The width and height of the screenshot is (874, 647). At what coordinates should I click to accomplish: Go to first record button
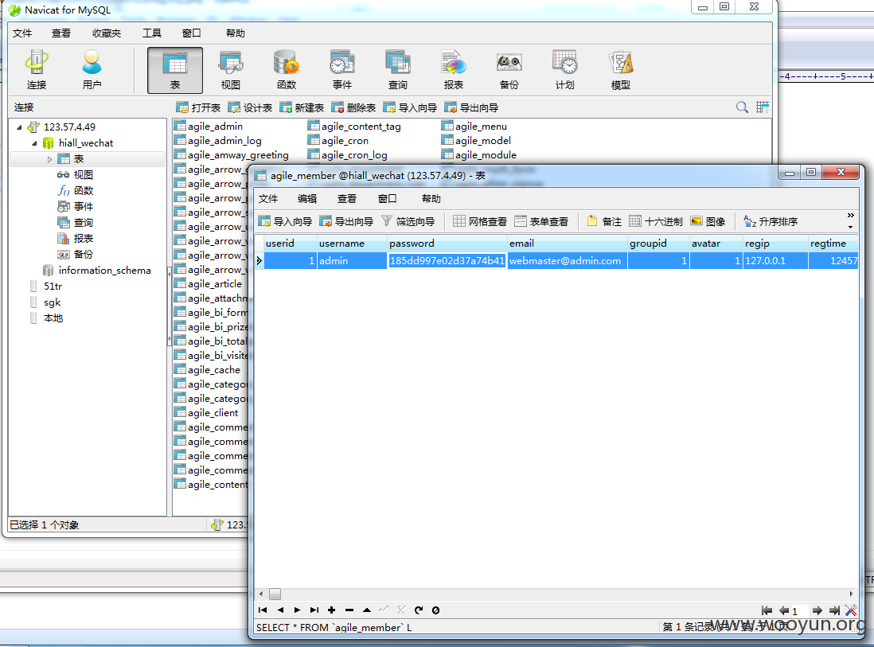pyautogui.click(x=263, y=610)
